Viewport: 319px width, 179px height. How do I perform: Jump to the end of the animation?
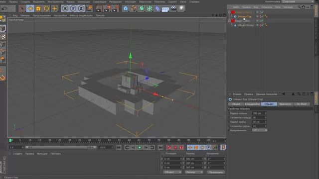point(160,148)
